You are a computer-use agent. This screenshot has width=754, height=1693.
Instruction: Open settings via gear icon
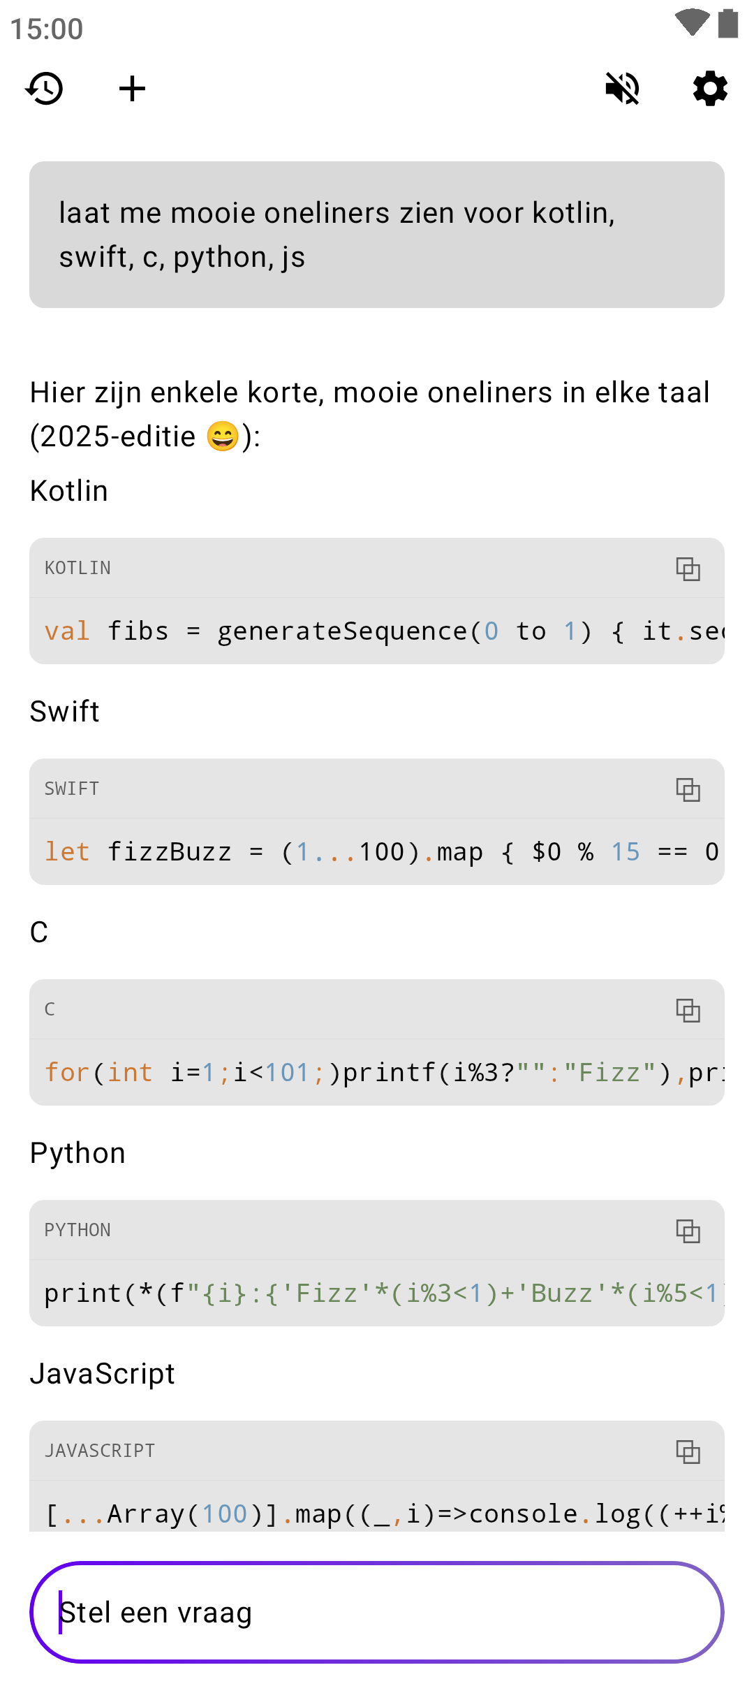pos(710,89)
